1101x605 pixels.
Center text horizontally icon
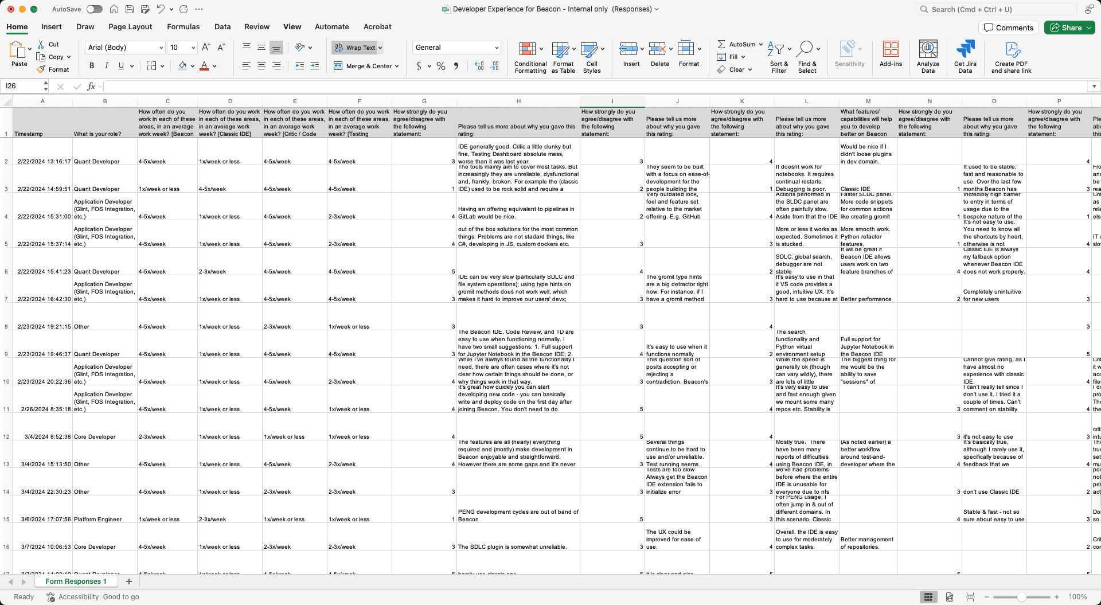pyautogui.click(x=261, y=66)
